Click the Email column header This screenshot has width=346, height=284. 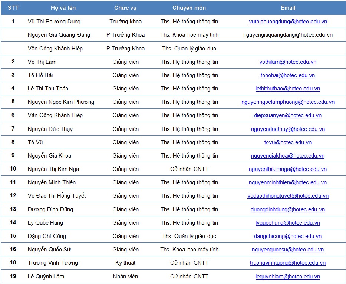pyautogui.click(x=288, y=8)
